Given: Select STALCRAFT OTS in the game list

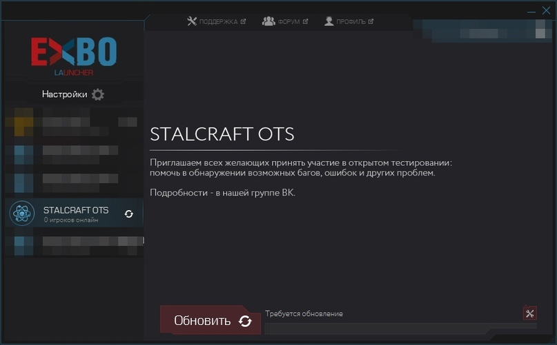Looking at the screenshot, I should tap(75, 213).
